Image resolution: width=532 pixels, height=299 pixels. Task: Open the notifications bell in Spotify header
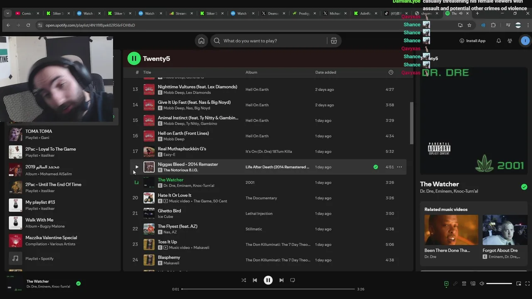tap(498, 41)
